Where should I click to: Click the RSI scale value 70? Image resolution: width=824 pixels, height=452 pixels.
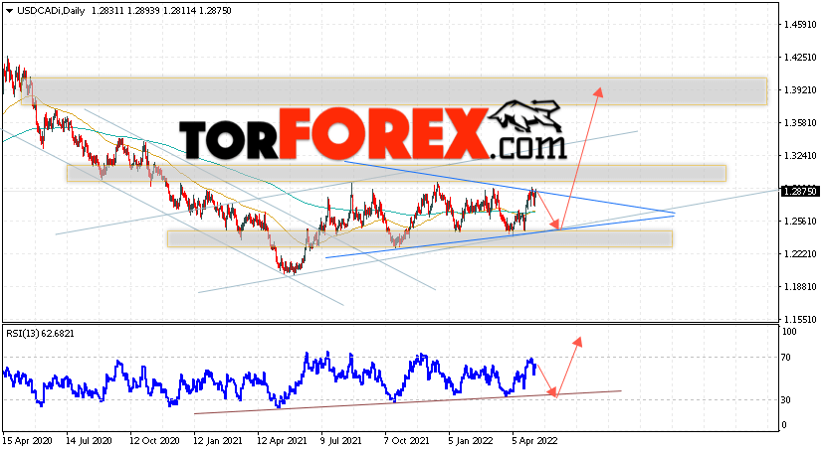pyautogui.click(x=785, y=358)
